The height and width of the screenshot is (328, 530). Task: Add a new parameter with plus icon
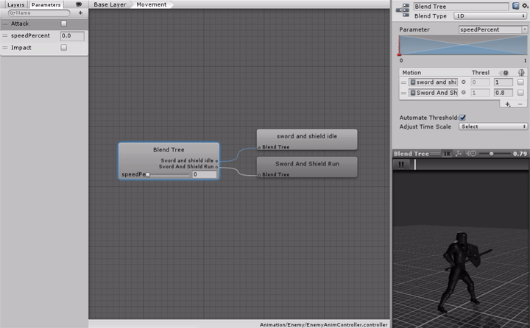80,13
